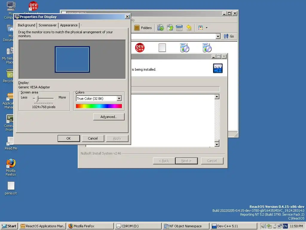Click the network computers tray icon
Image resolution: width=306 pixels, height=230 pixels.
point(280,226)
